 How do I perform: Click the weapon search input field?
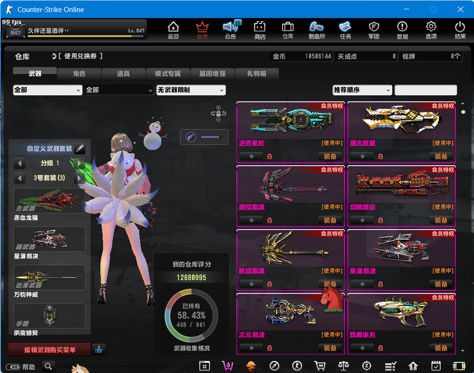click(425, 90)
